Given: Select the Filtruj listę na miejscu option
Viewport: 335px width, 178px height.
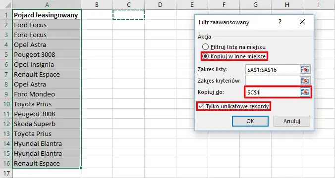Looking at the screenshot, I should pos(234,47).
